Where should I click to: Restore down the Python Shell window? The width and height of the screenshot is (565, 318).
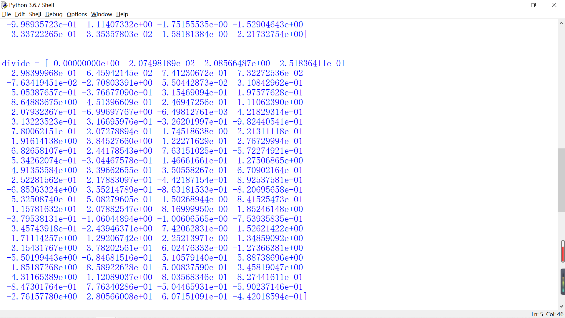pos(534,5)
